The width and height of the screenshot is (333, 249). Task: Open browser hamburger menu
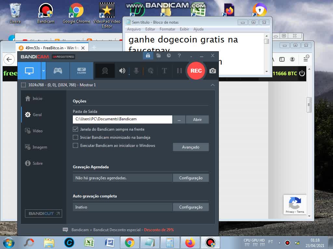tap(306, 59)
